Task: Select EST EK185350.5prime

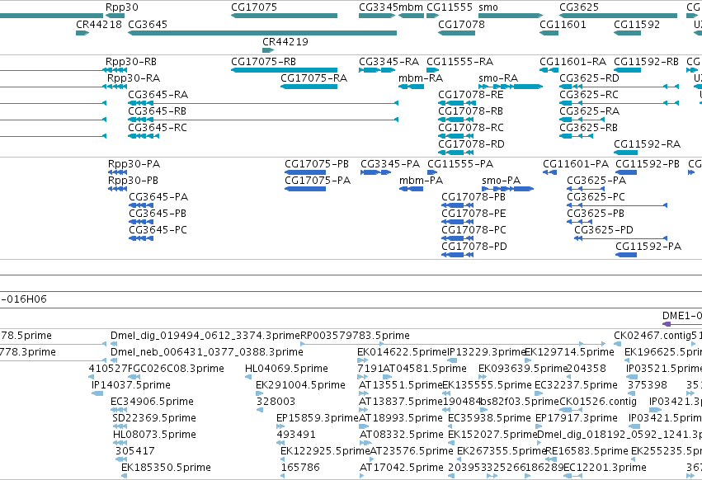Action: coord(124,476)
